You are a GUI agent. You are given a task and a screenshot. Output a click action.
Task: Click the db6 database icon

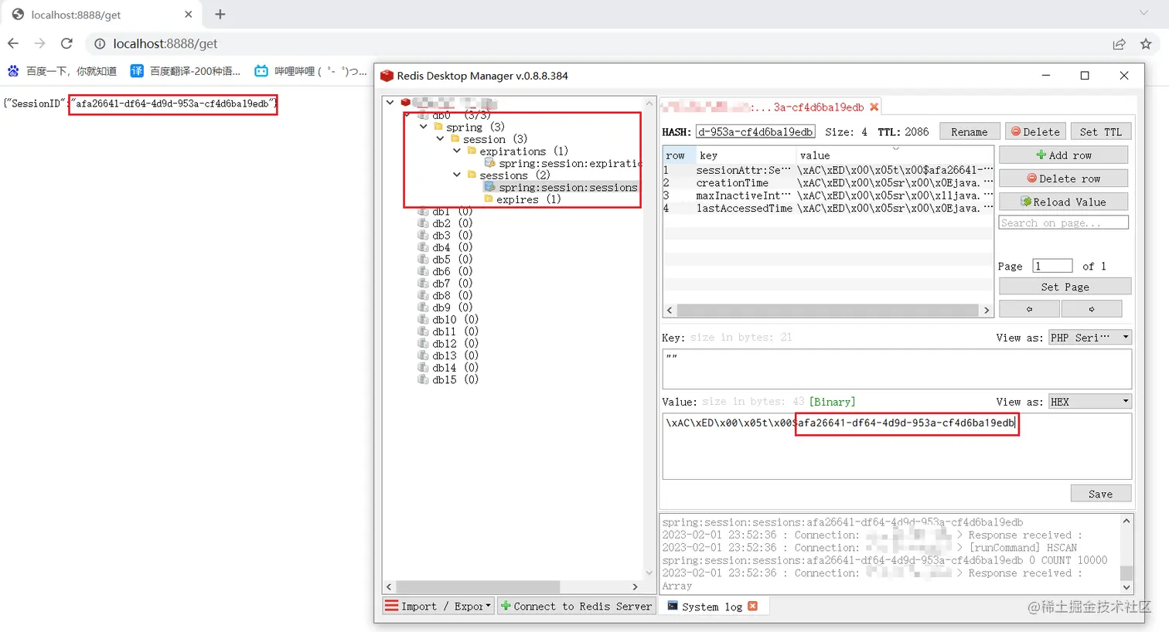pos(423,271)
